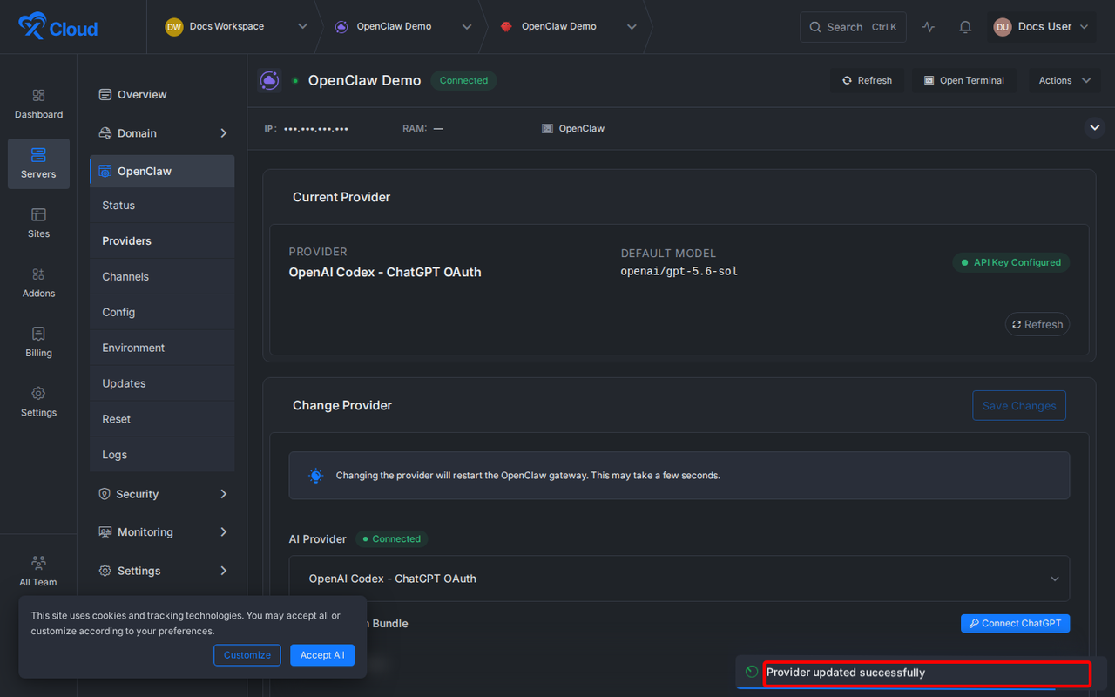Open the Overview page
The image size is (1115, 697).
tap(162, 94)
